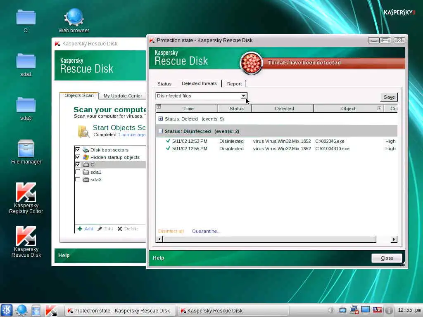Select the C:/01004310.exe disinfected row

pos(276,149)
